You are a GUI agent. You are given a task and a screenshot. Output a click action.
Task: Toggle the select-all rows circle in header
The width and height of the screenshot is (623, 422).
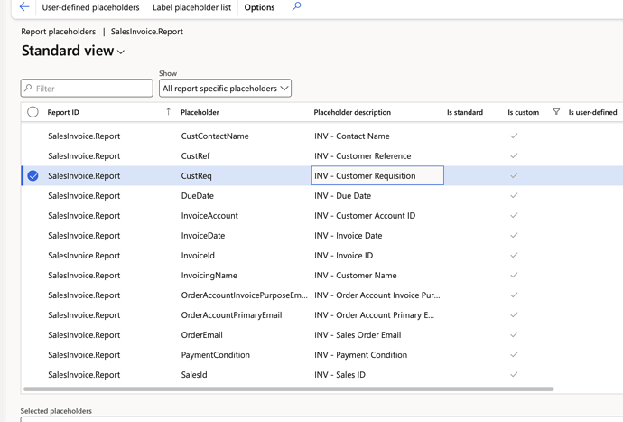point(33,112)
